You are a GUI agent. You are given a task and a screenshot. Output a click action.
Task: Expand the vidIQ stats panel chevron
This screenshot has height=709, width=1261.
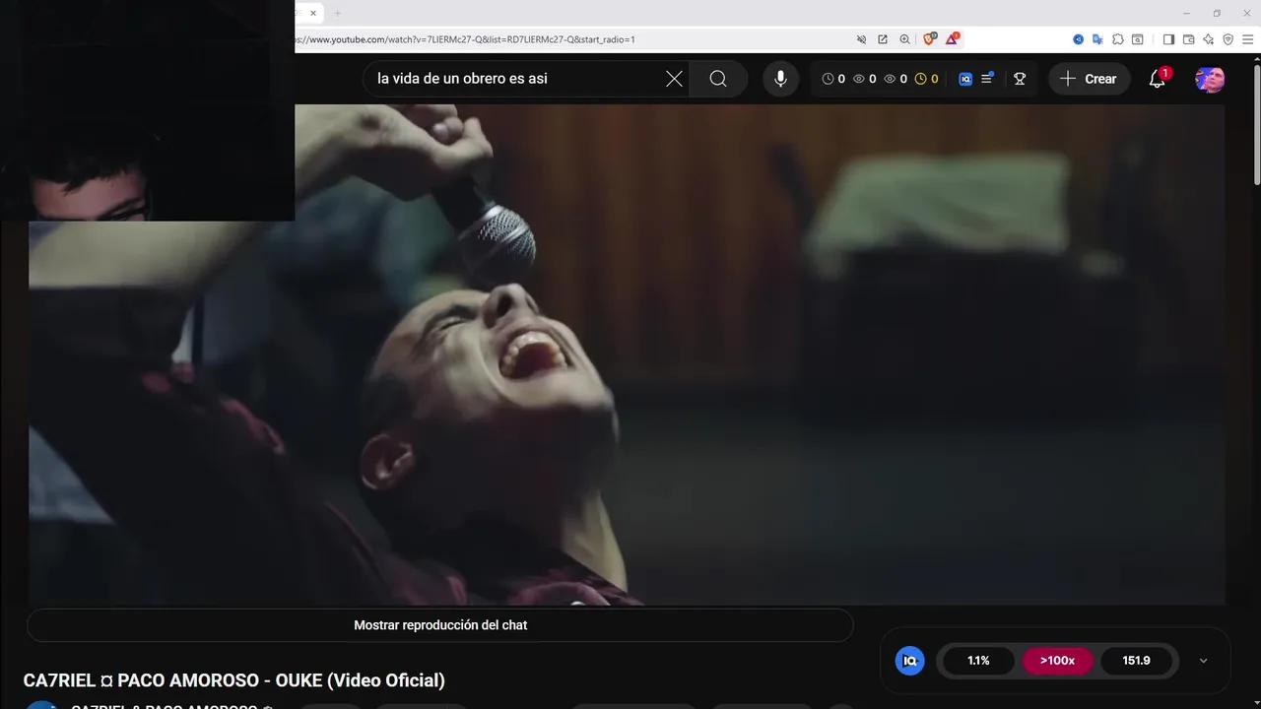pos(1203,661)
